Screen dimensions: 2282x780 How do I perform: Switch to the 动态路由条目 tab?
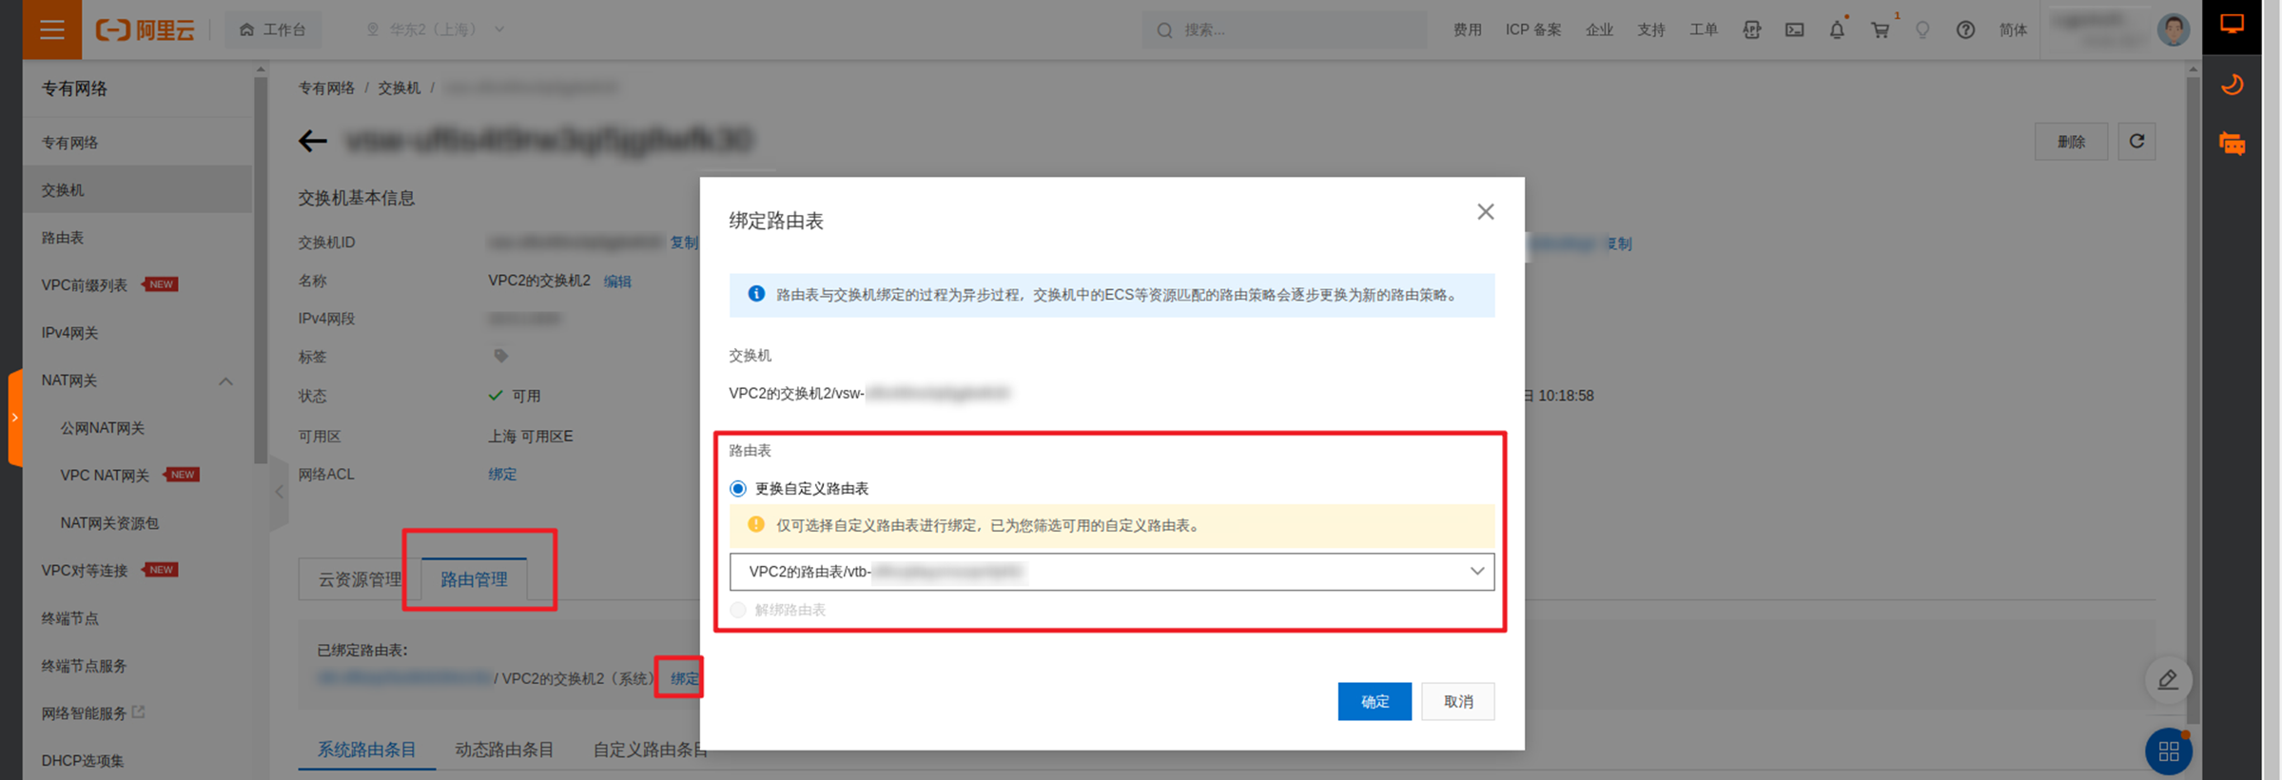pos(504,750)
